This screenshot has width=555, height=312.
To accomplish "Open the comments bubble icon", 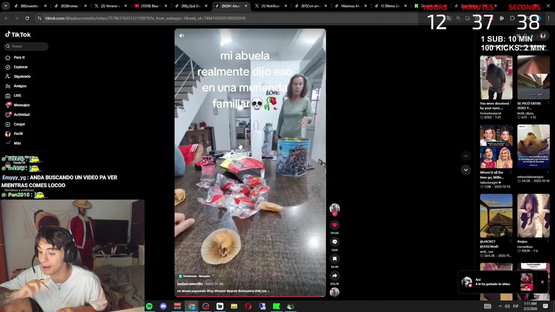I will (334, 242).
